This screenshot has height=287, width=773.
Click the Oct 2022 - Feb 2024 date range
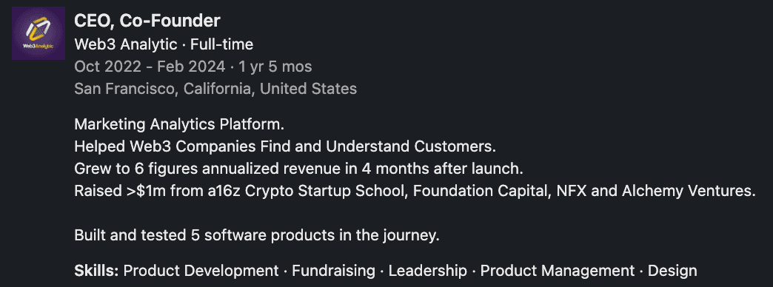[150, 67]
